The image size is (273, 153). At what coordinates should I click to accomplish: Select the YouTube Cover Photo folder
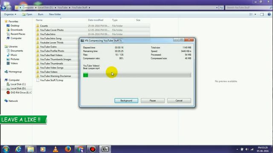pyautogui.click(x=52, y=30)
